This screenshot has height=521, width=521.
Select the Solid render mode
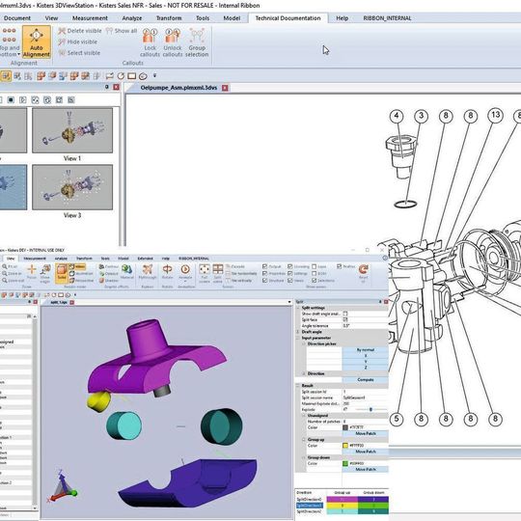click(62, 273)
